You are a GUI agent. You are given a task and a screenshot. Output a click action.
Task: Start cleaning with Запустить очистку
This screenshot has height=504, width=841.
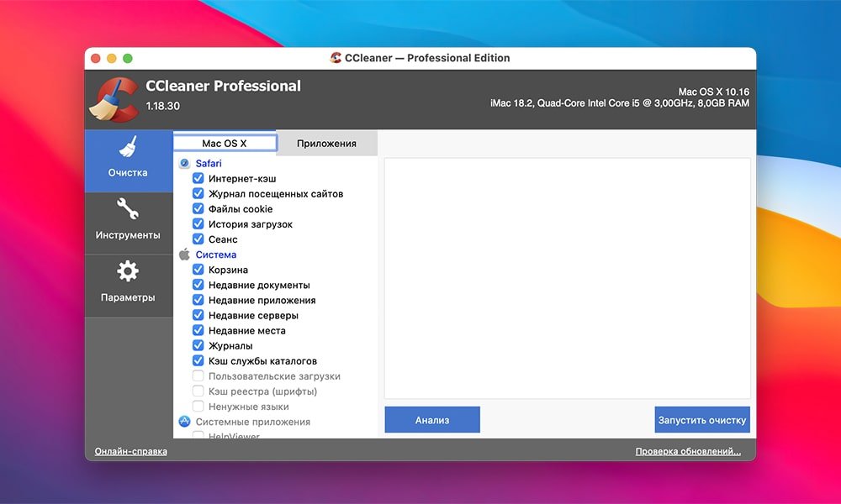[702, 419]
